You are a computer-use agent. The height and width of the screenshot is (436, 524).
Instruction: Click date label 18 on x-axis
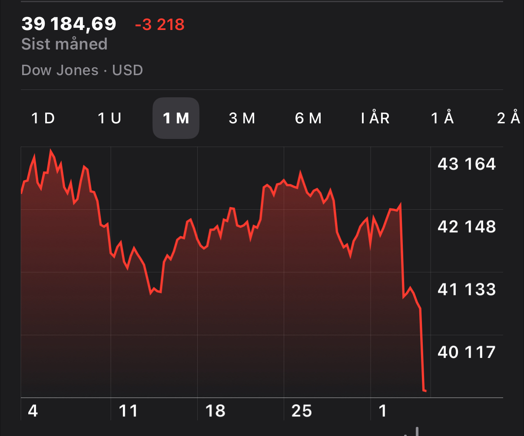point(215,411)
